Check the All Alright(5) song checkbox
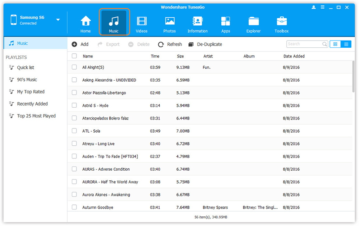Screen dimensions: 359x226 pos(74,67)
